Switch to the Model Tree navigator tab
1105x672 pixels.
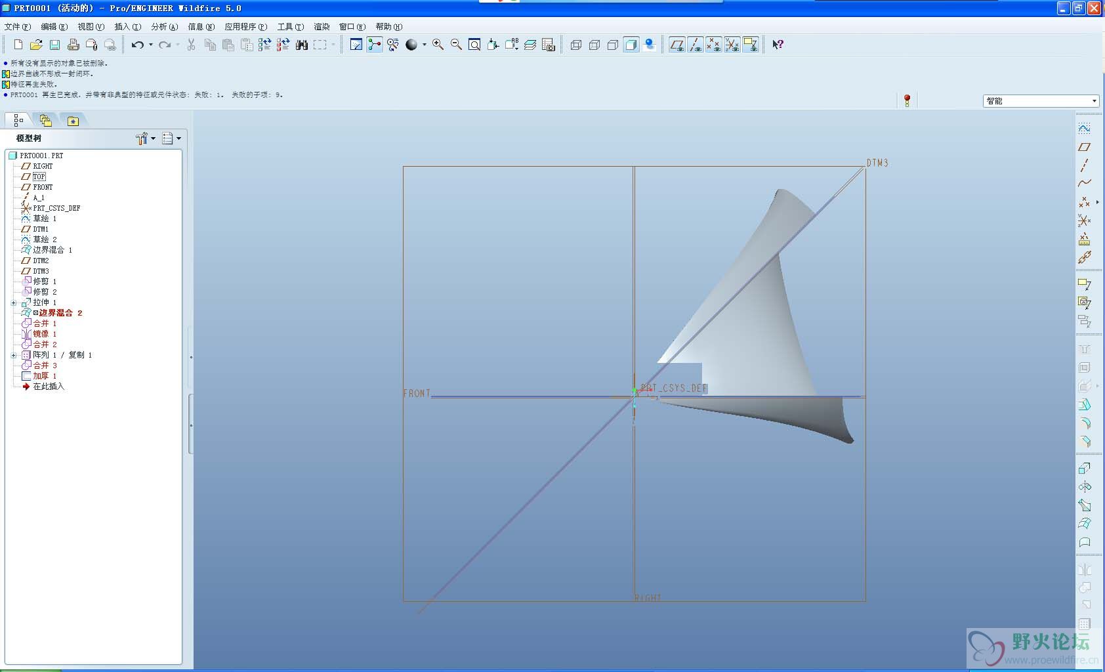point(18,120)
